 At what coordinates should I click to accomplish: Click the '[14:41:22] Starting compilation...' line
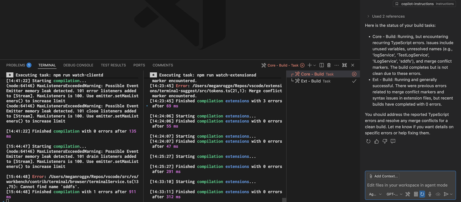pyautogui.click(x=46, y=81)
